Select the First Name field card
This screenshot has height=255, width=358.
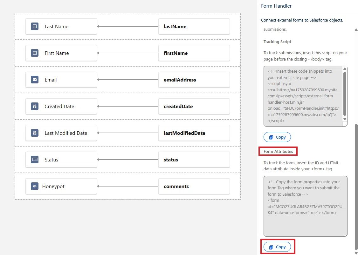coord(61,53)
